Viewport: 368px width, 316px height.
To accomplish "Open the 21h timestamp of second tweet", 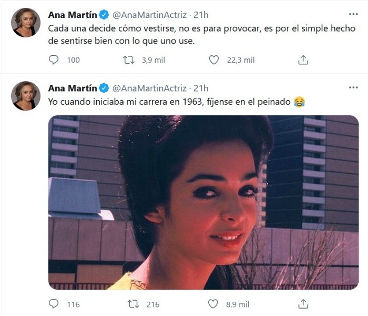I will [201, 88].
